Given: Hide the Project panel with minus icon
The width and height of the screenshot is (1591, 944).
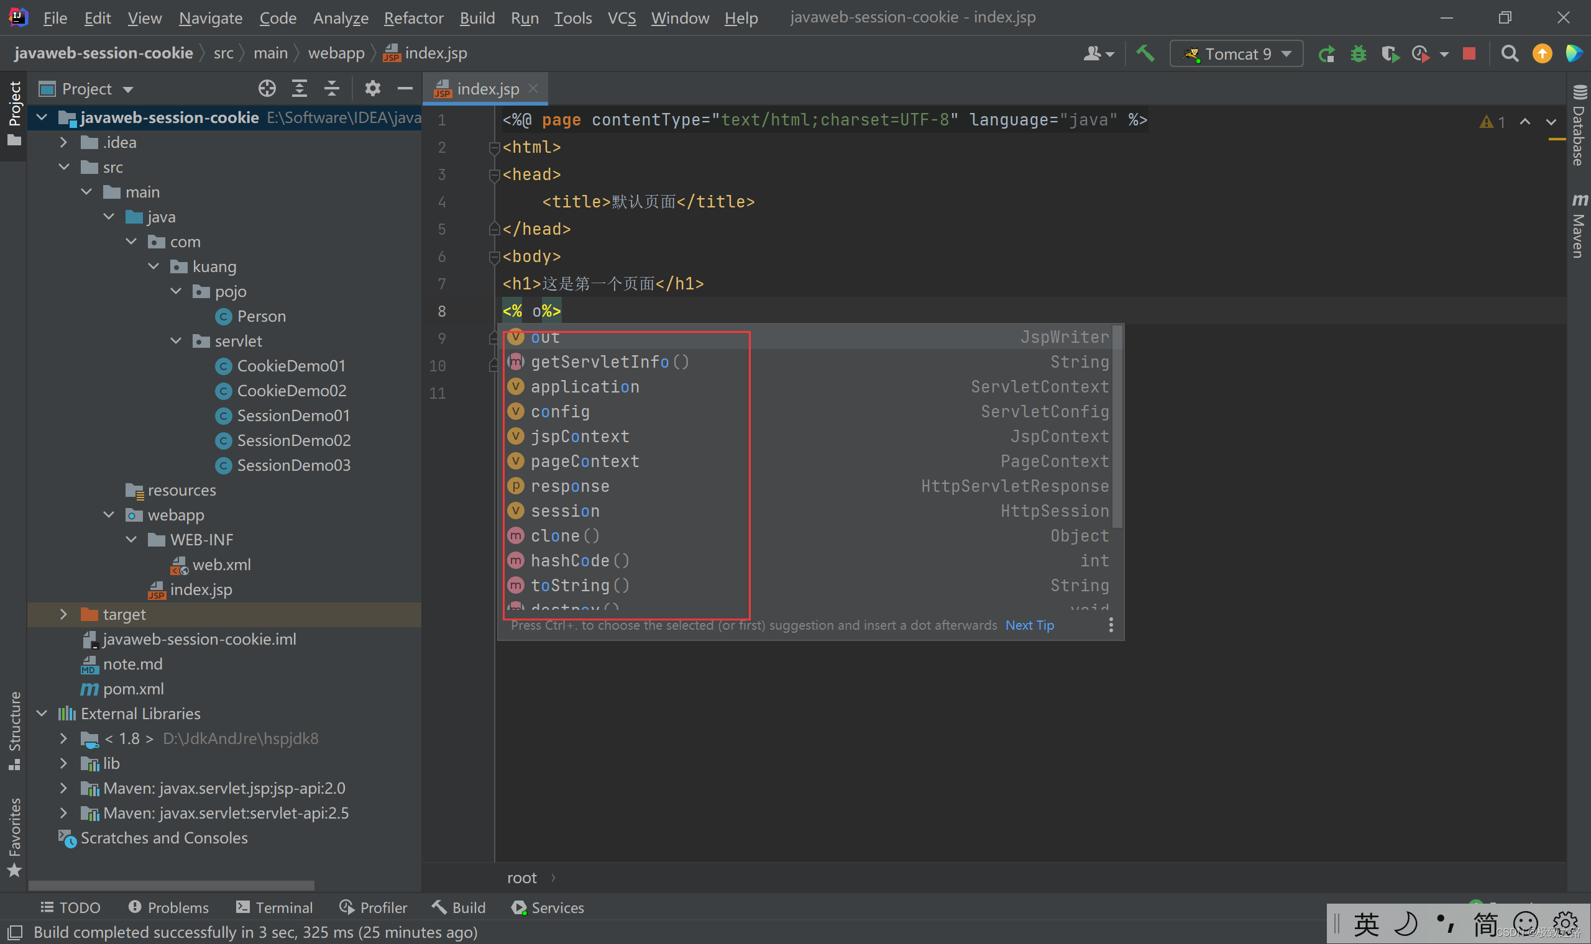Looking at the screenshot, I should tap(405, 89).
